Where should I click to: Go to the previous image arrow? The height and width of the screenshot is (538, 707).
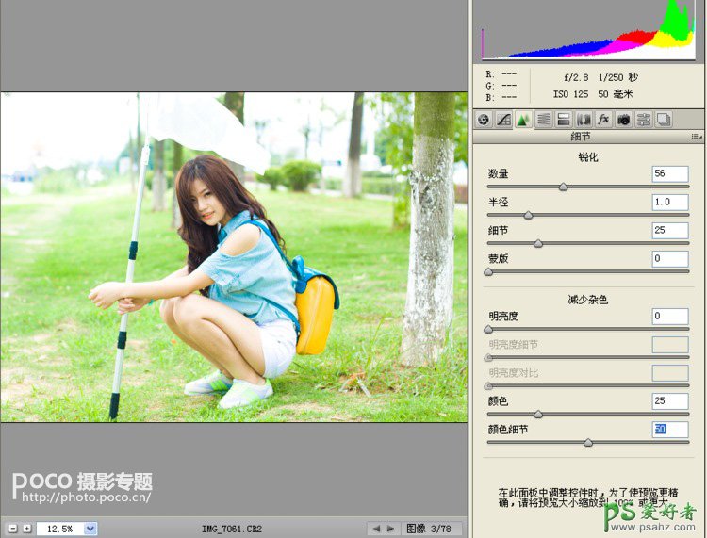[376, 529]
